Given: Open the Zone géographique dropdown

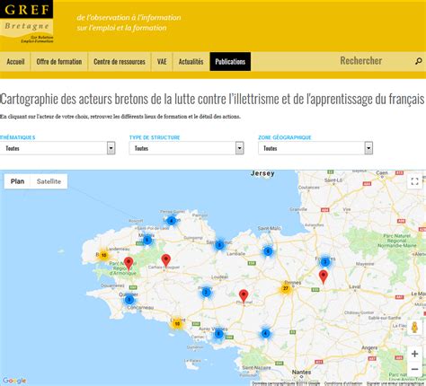Looking at the screenshot, I should coord(315,148).
